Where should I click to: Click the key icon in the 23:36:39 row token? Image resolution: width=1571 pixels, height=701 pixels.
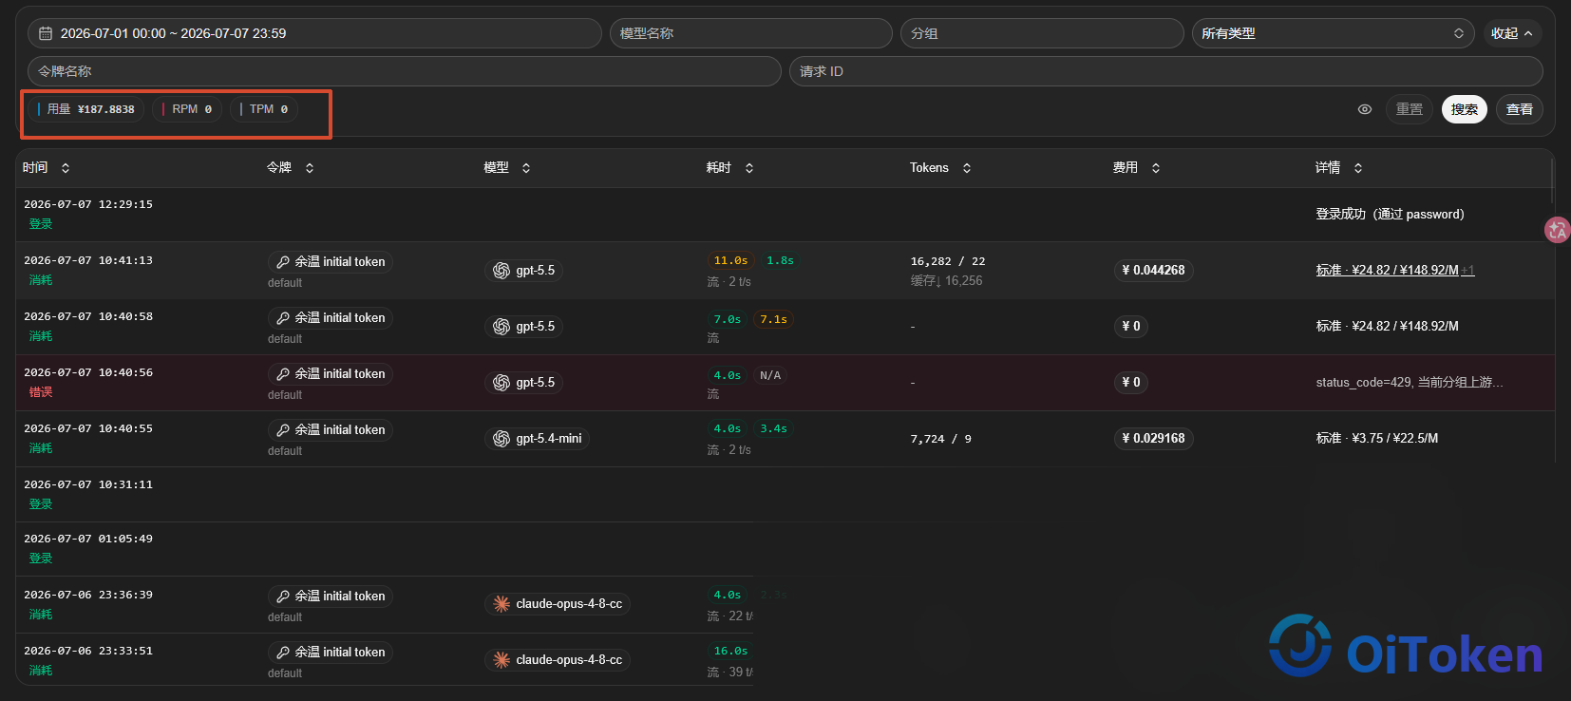283,597
